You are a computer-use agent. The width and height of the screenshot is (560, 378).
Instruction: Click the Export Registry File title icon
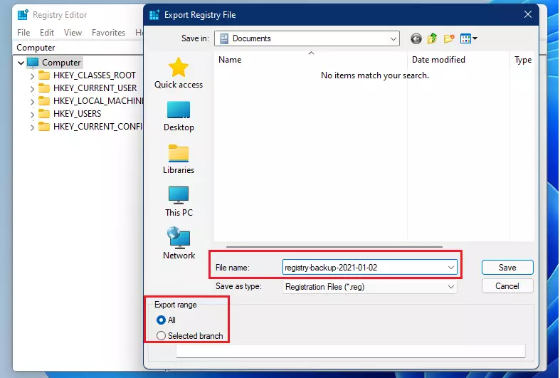coord(154,15)
